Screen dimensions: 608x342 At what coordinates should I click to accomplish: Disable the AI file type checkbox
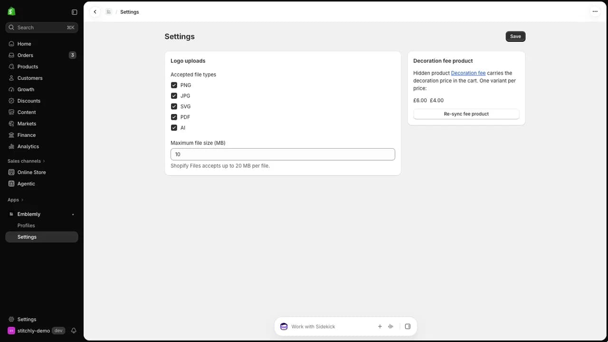[174, 128]
